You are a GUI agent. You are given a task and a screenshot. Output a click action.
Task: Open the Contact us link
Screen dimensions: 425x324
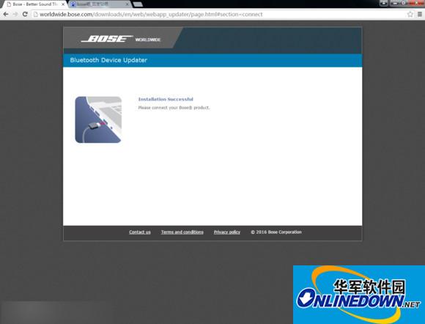[x=140, y=232]
